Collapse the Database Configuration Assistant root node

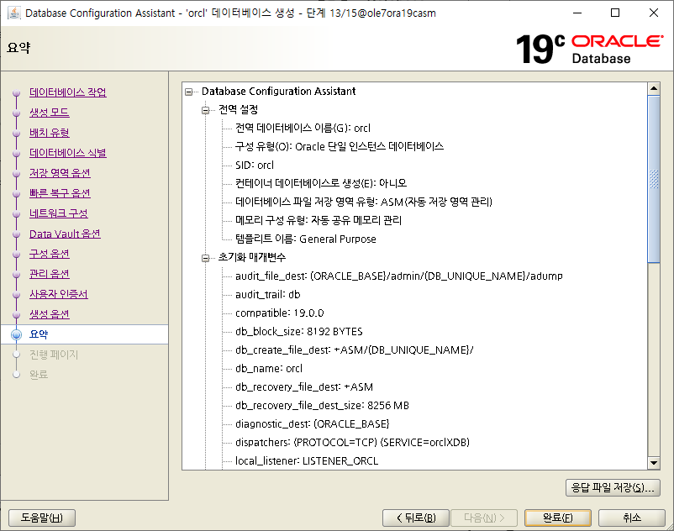point(189,92)
